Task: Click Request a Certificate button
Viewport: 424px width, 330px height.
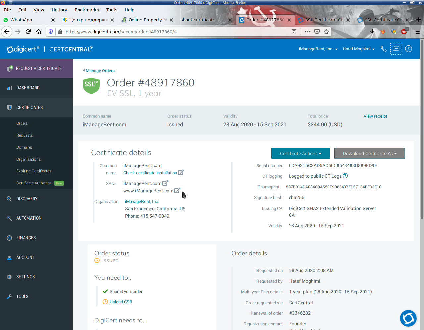Action: coord(36,68)
